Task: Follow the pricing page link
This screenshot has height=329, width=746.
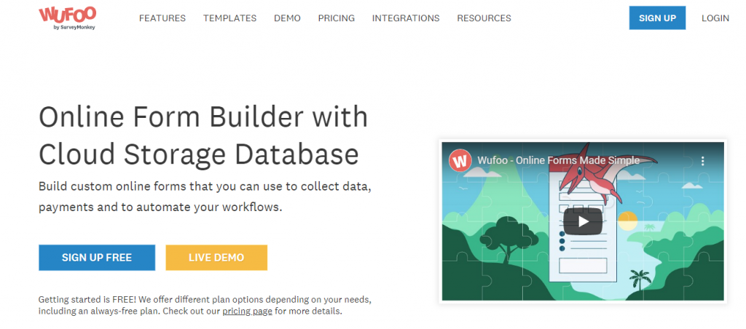Action: [248, 312]
